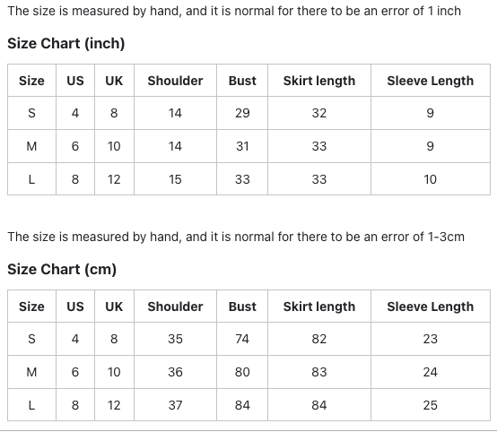
Task: Click the 1 inch error note text
Action: [x=234, y=11]
